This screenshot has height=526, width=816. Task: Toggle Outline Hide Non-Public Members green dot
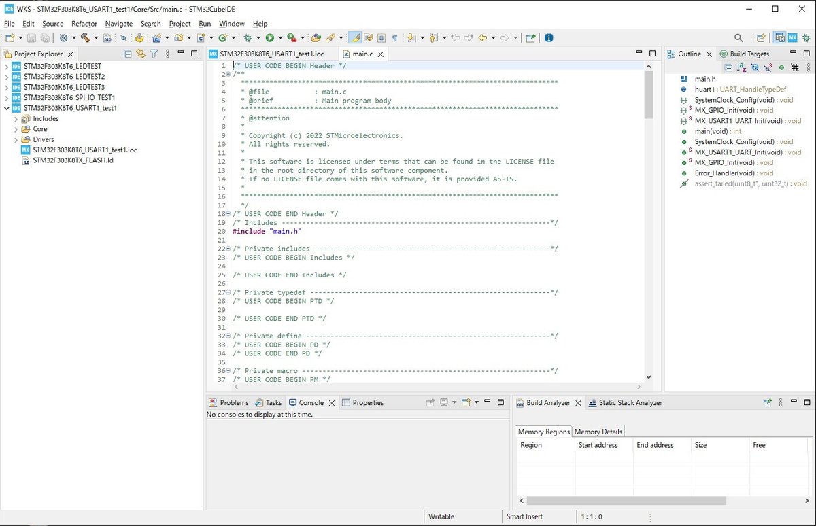[x=781, y=68]
